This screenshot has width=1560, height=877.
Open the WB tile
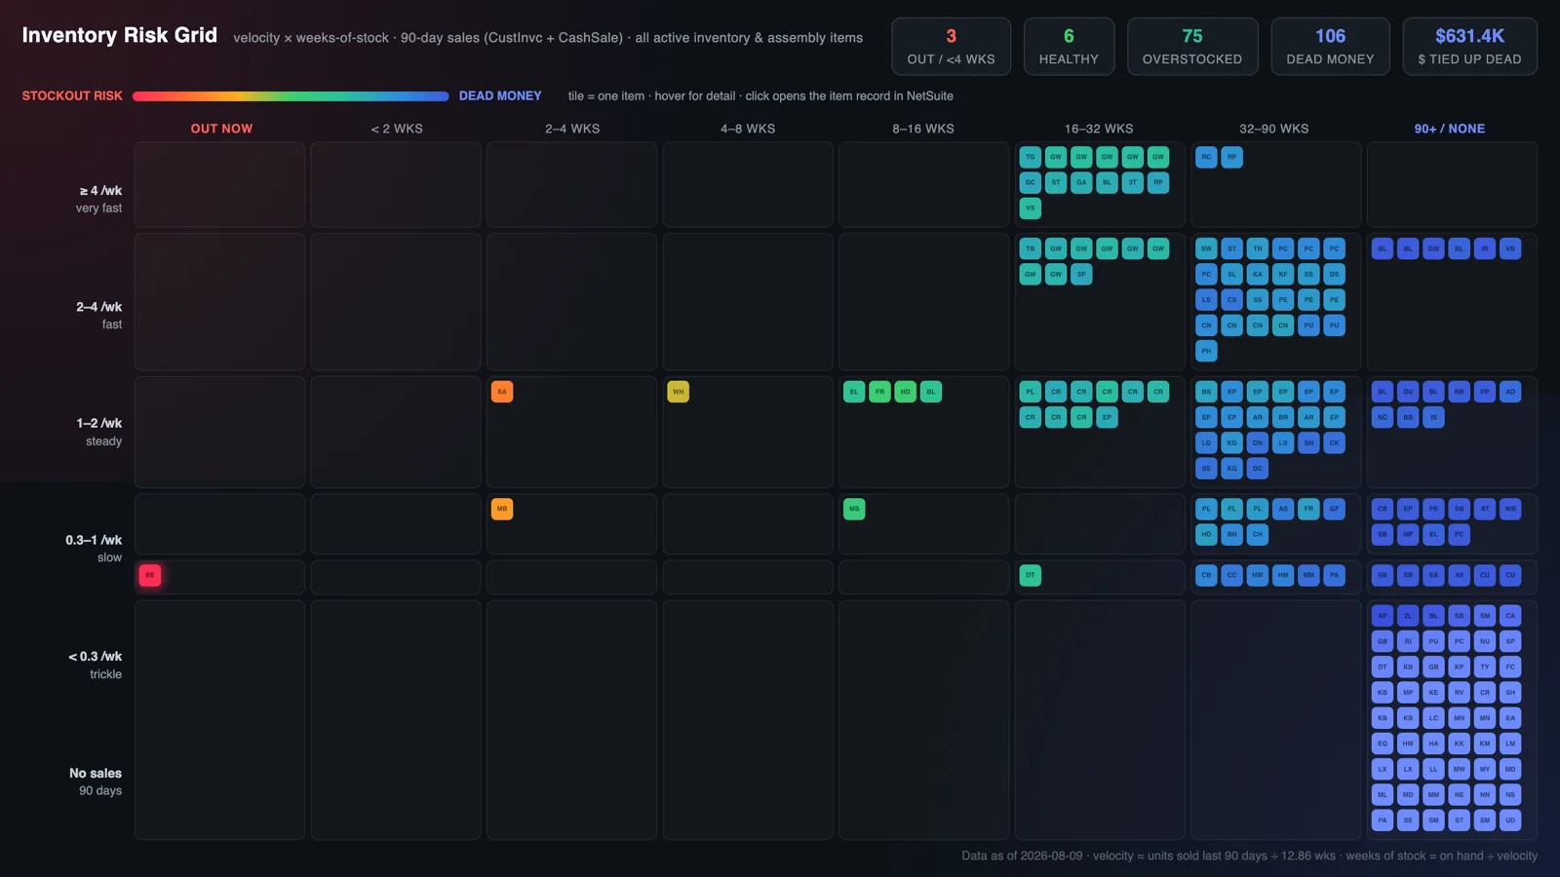(x=1510, y=509)
